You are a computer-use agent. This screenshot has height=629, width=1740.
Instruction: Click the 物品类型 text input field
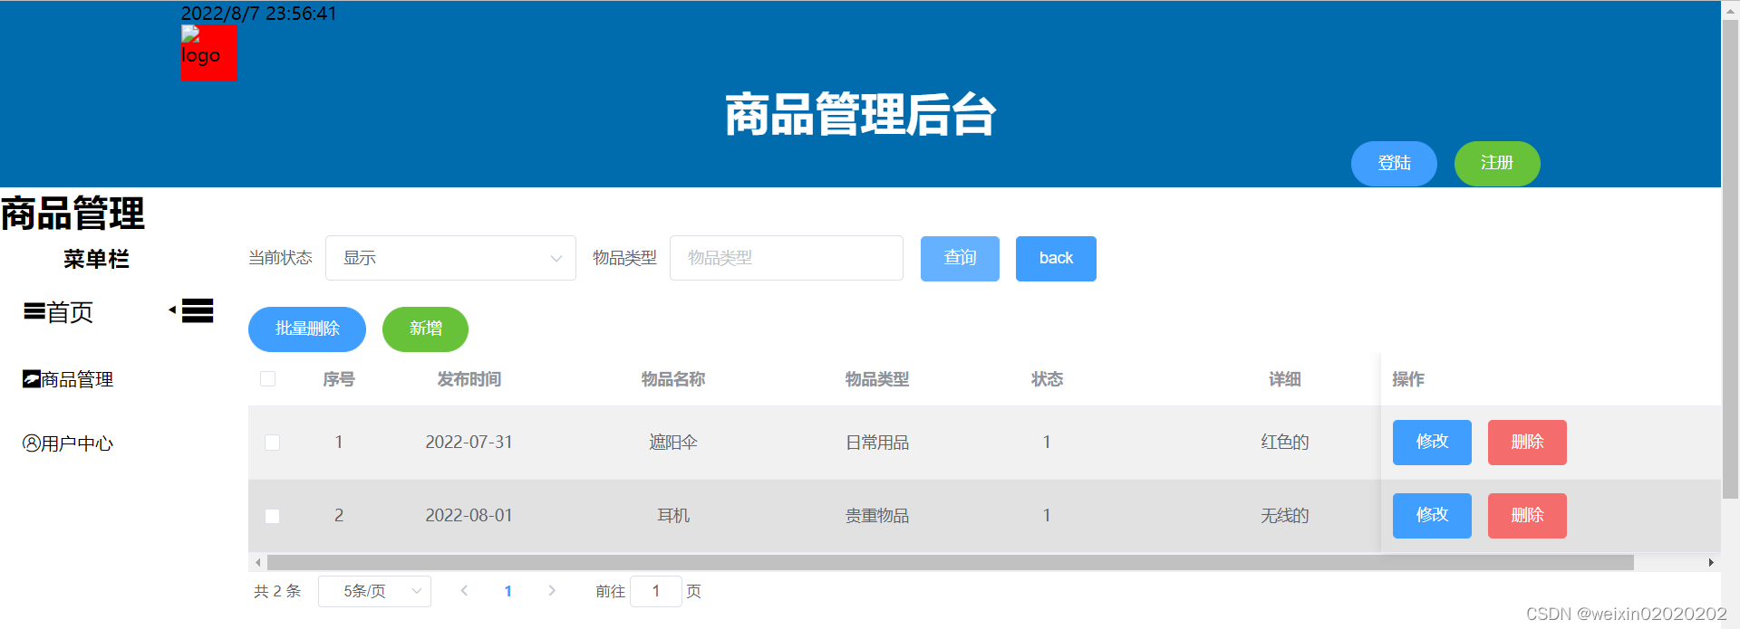[787, 258]
